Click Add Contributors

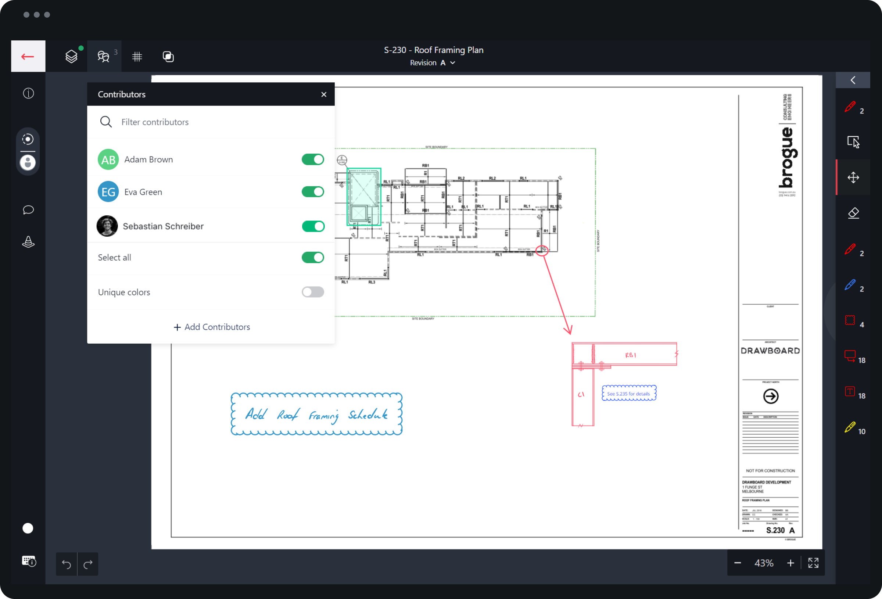211,327
